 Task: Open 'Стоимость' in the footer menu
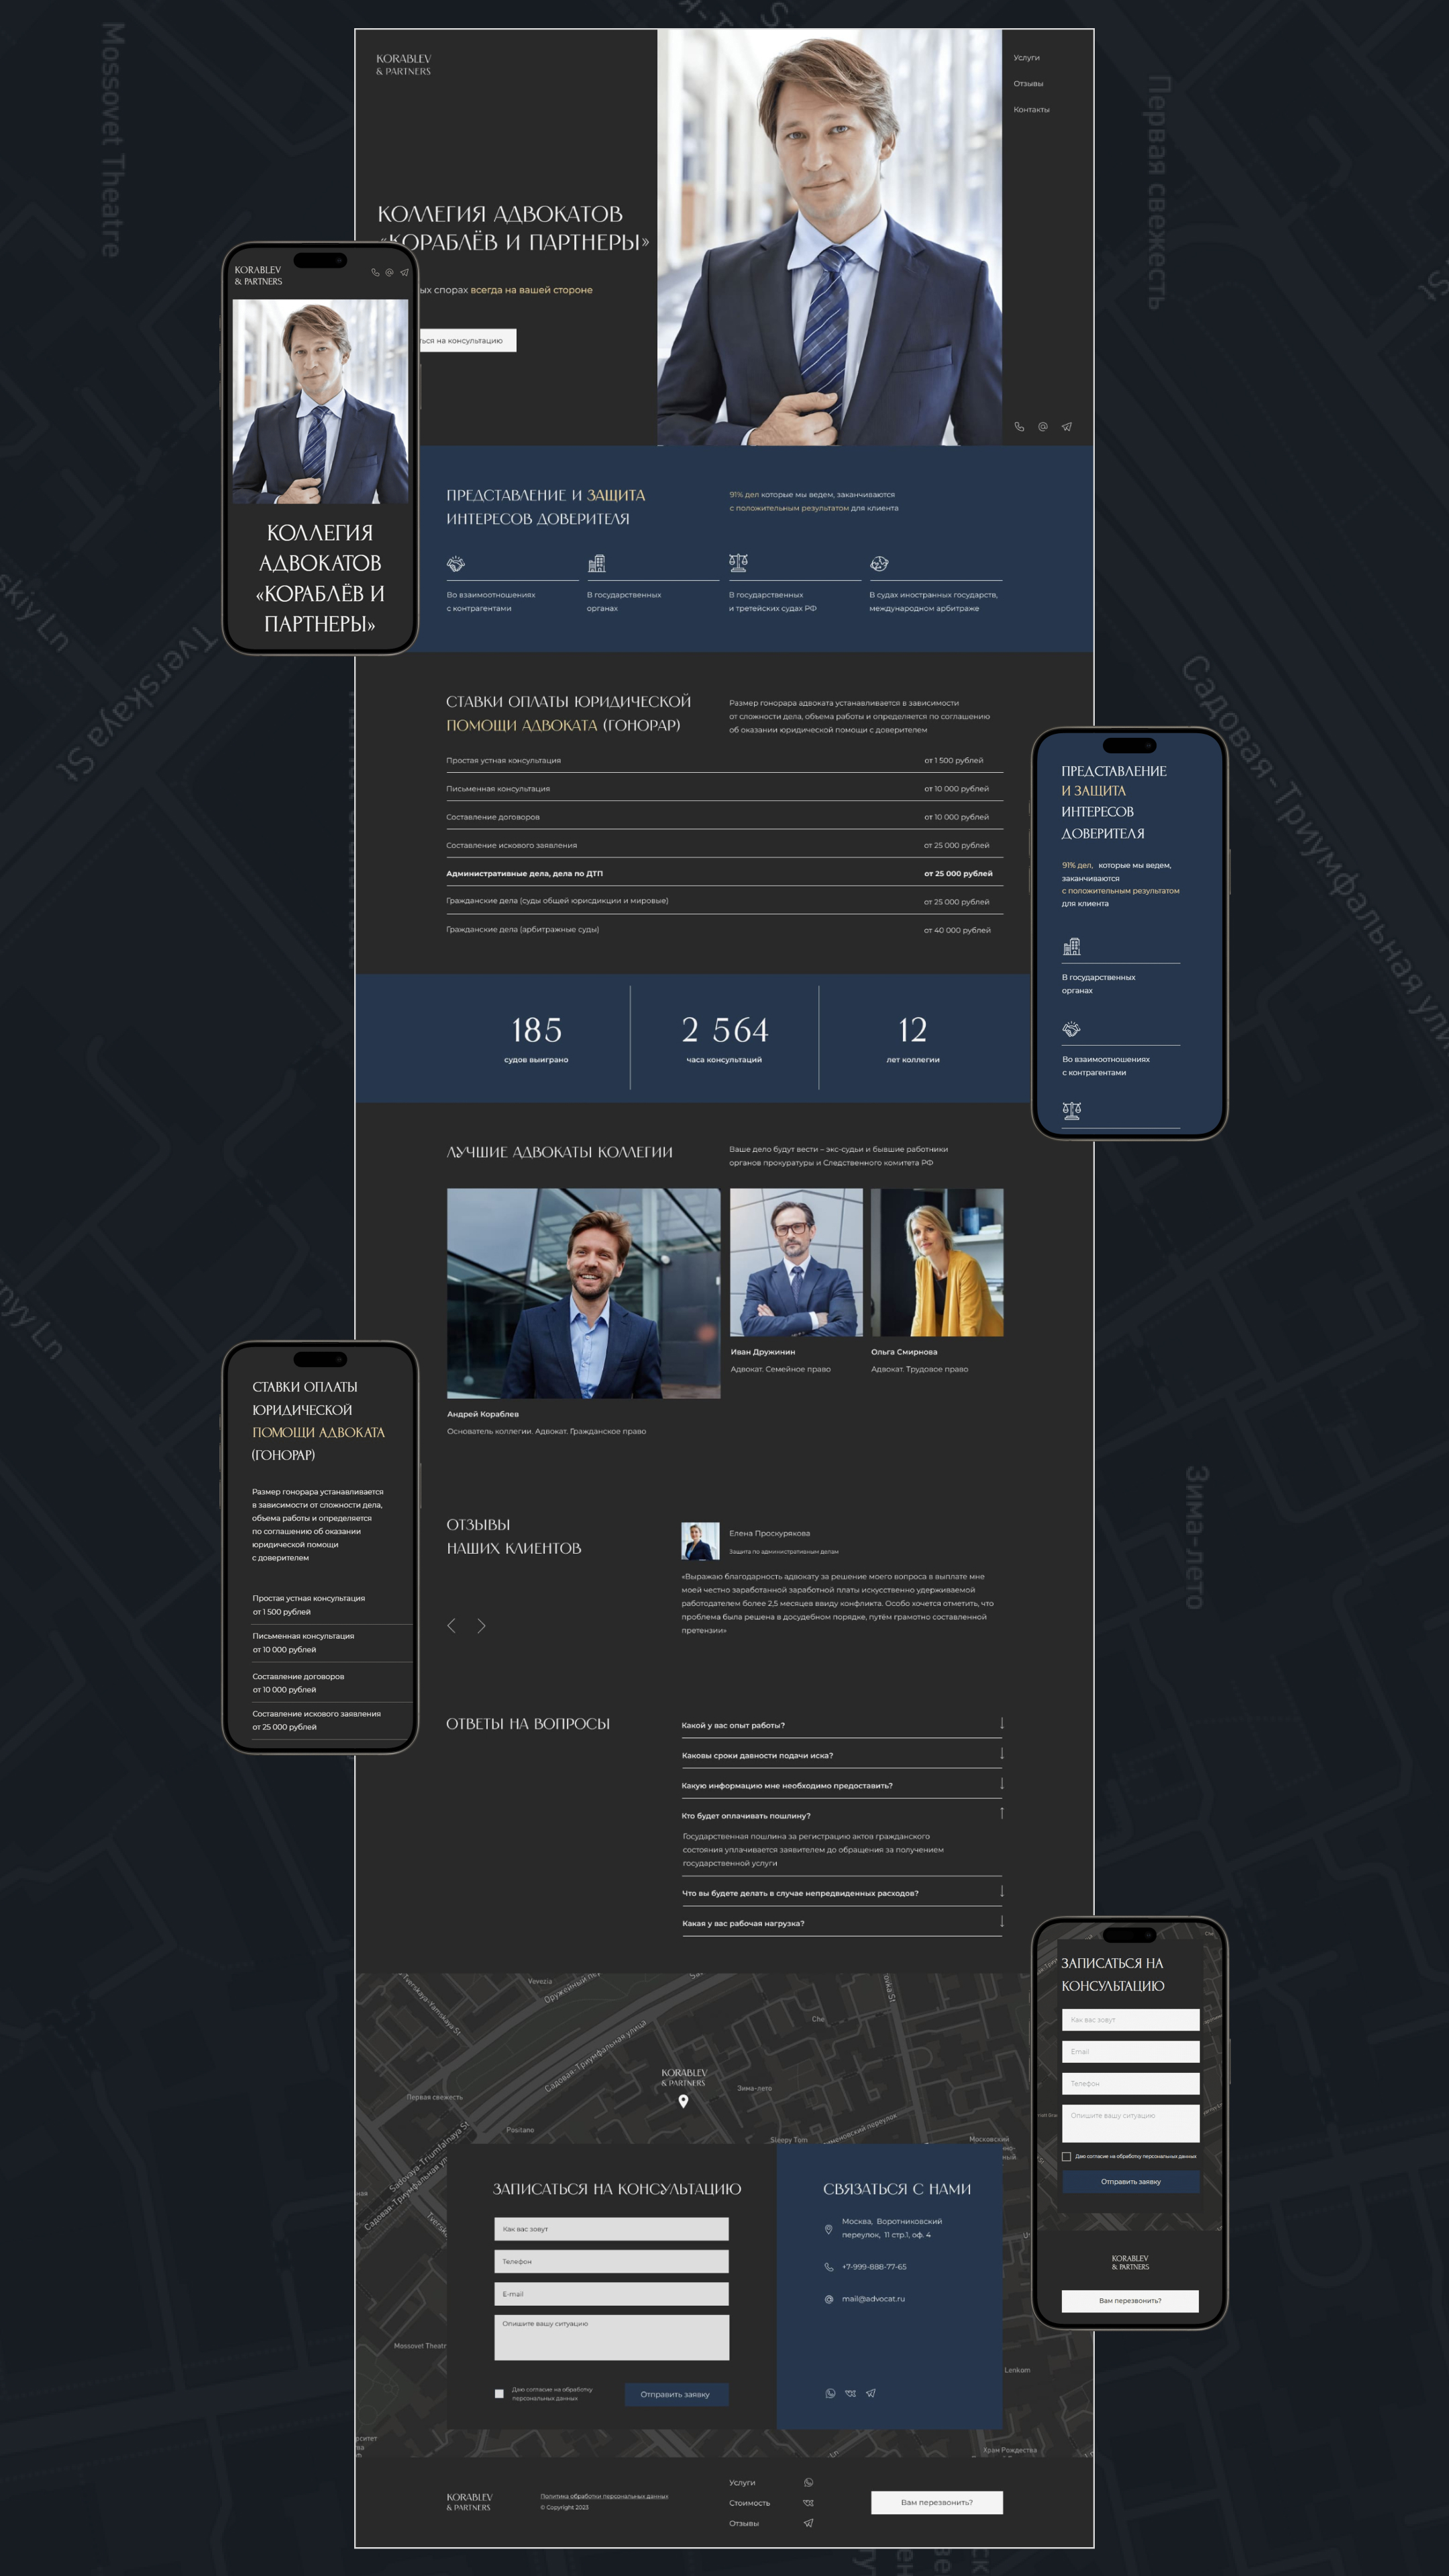[x=749, y=2503]
